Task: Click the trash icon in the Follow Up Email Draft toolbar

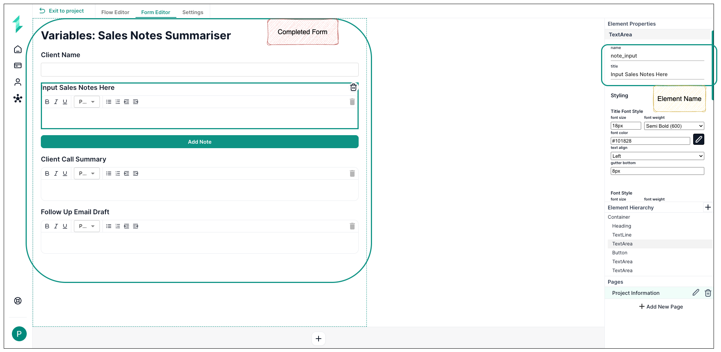Action: point(352,226)
